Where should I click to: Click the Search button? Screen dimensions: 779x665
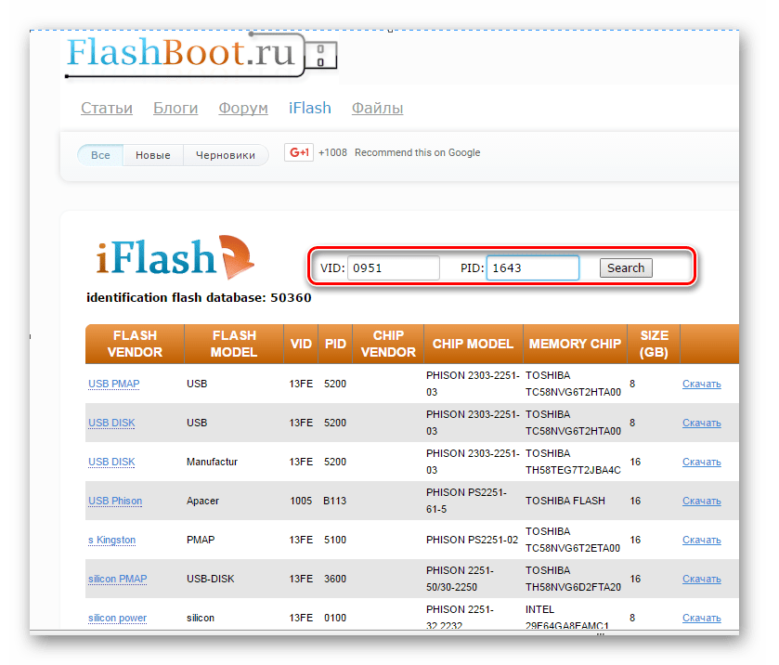[x=626, y=267]
